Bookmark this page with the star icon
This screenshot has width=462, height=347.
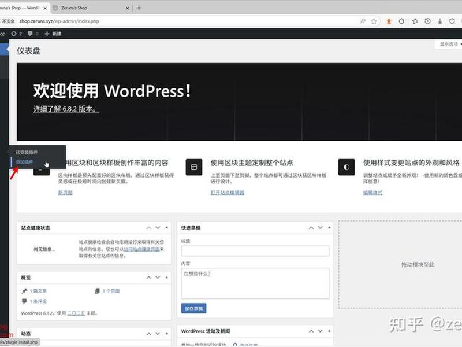[x=374, y=21]
